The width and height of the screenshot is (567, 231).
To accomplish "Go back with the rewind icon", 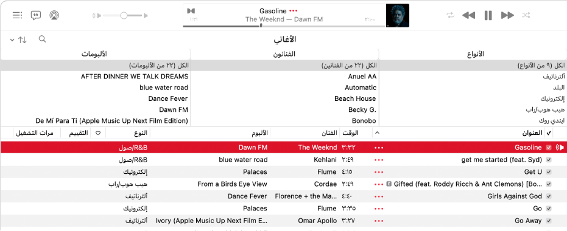I will 469,15.
